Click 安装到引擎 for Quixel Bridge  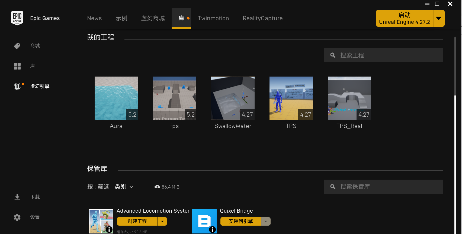(241, 221)
